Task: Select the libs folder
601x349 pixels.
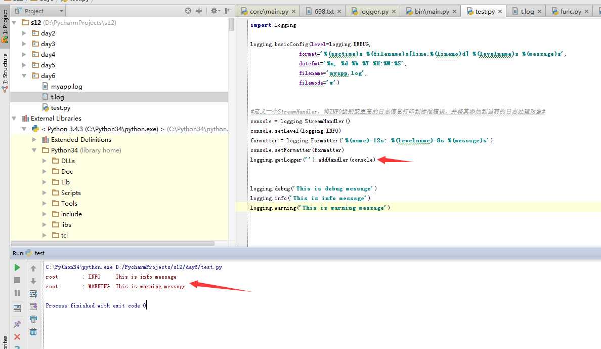Action: tap(66, 224)
